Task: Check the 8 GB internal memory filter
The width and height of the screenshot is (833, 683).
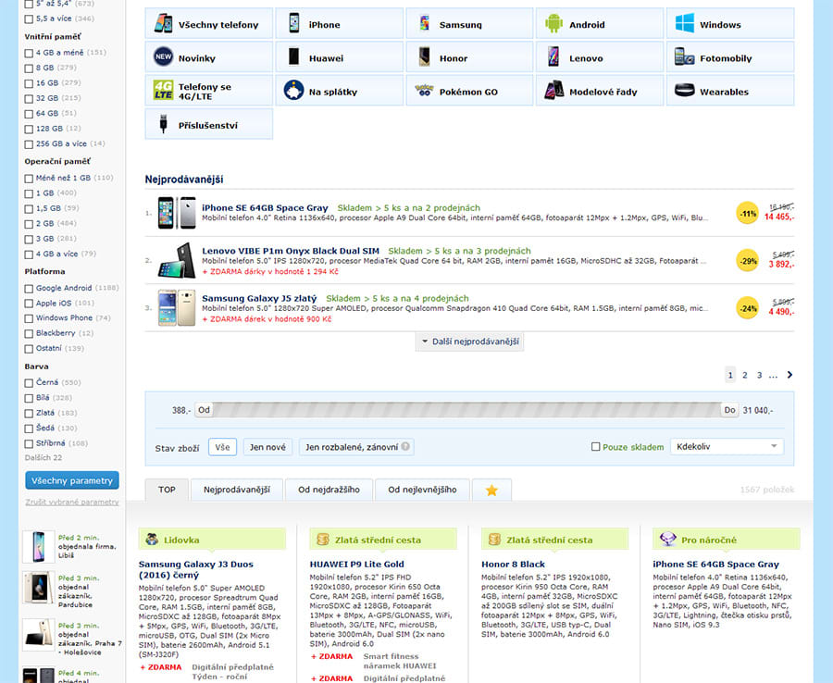Action: click(29, 68)
